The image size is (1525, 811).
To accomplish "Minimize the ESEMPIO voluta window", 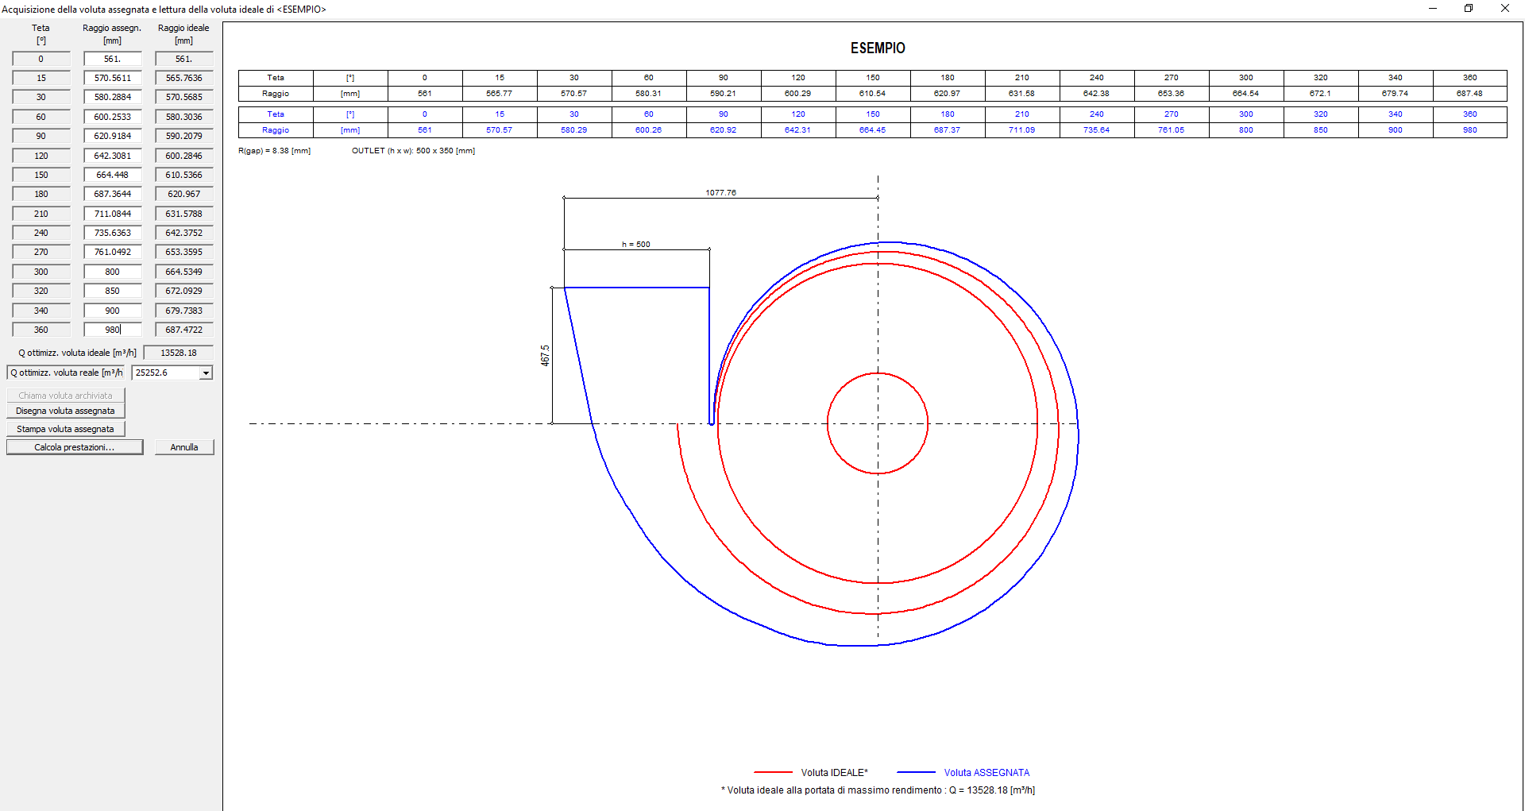I will point(1433,9).
